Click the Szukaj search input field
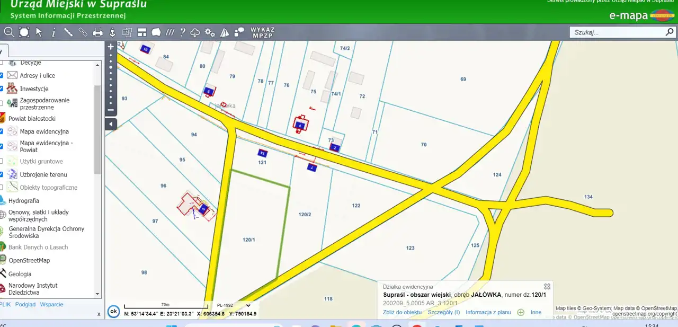This screenshot has width=678, height=327. 617,32
